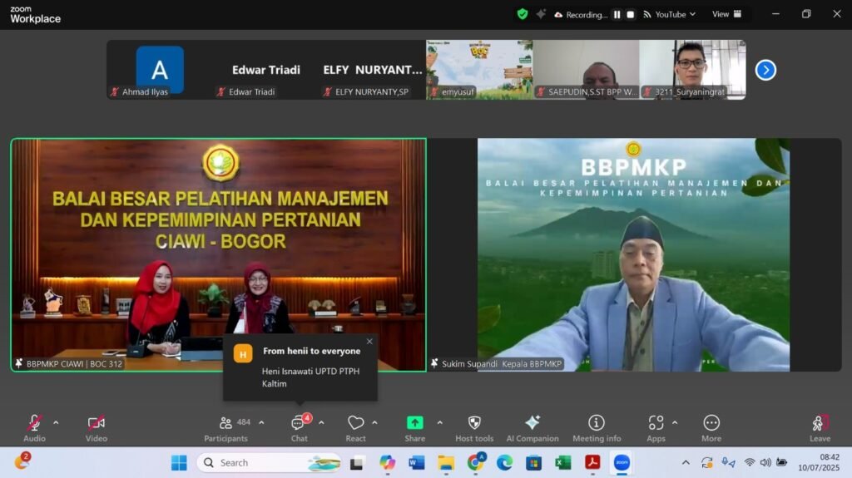The height and width of the screenshot is (478, 852).
Task: Stop the recording
Action: coord(631,14)
